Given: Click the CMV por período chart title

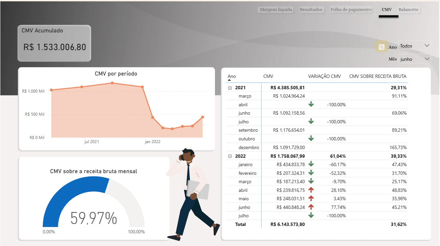Looking at the screenshot, I should 116,74.
